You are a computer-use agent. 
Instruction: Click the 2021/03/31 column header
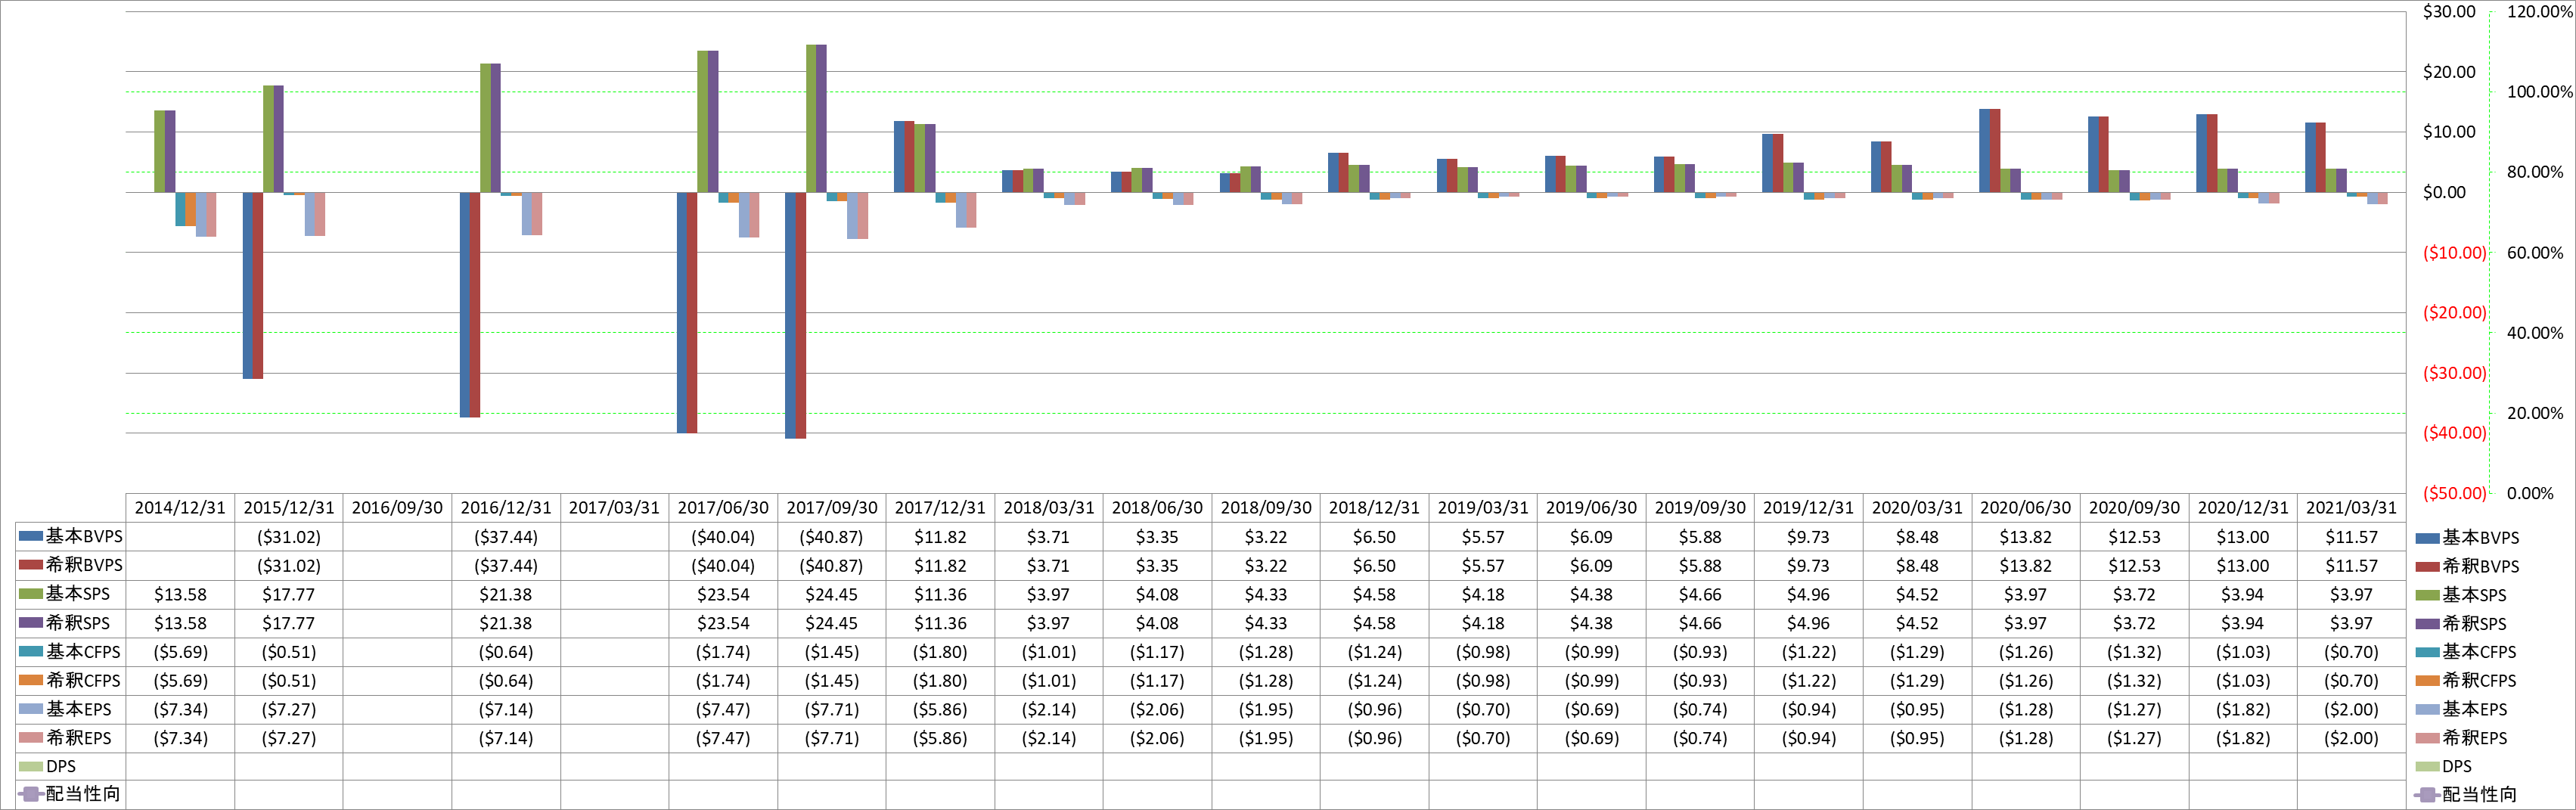[2351, 508]
